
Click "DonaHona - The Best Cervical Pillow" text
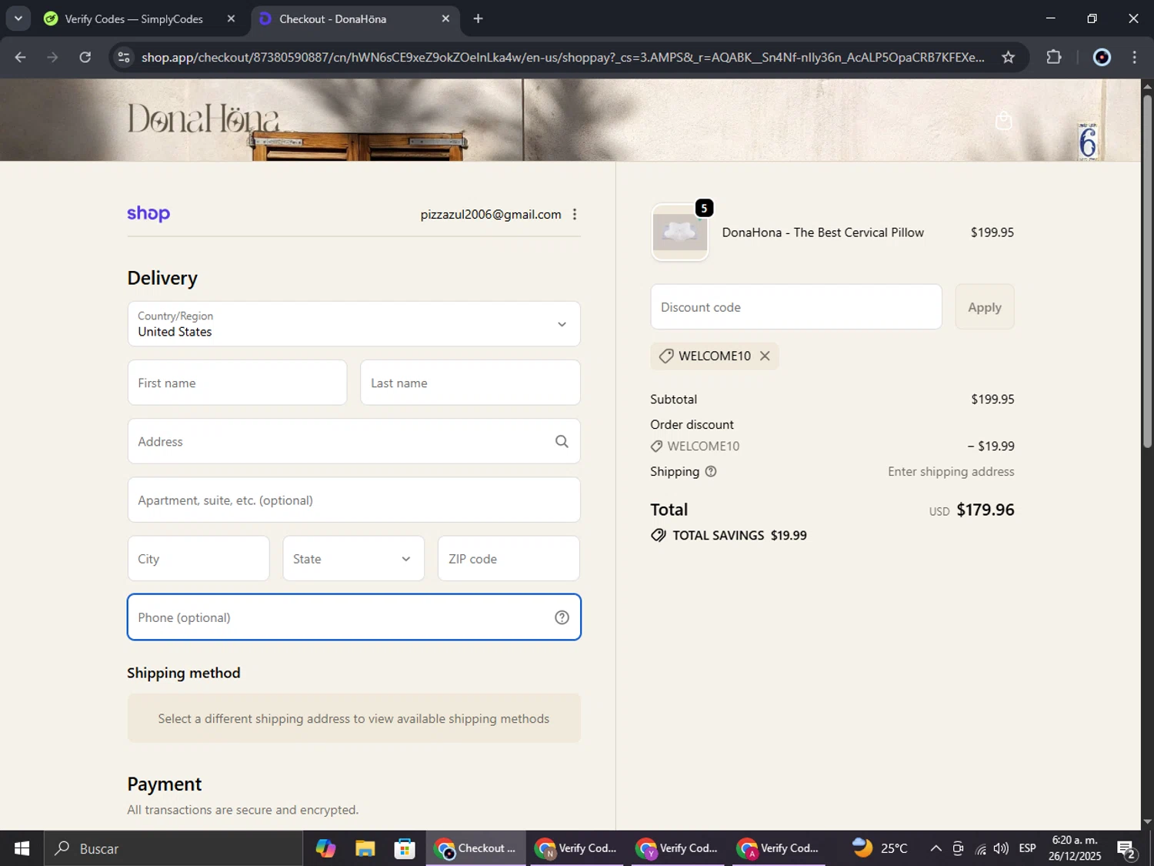point(822,232)
